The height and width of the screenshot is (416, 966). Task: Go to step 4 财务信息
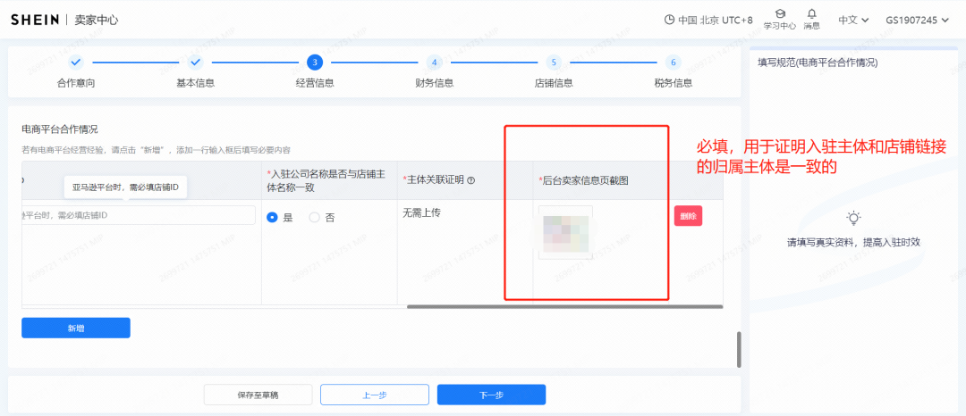(434, 62)
